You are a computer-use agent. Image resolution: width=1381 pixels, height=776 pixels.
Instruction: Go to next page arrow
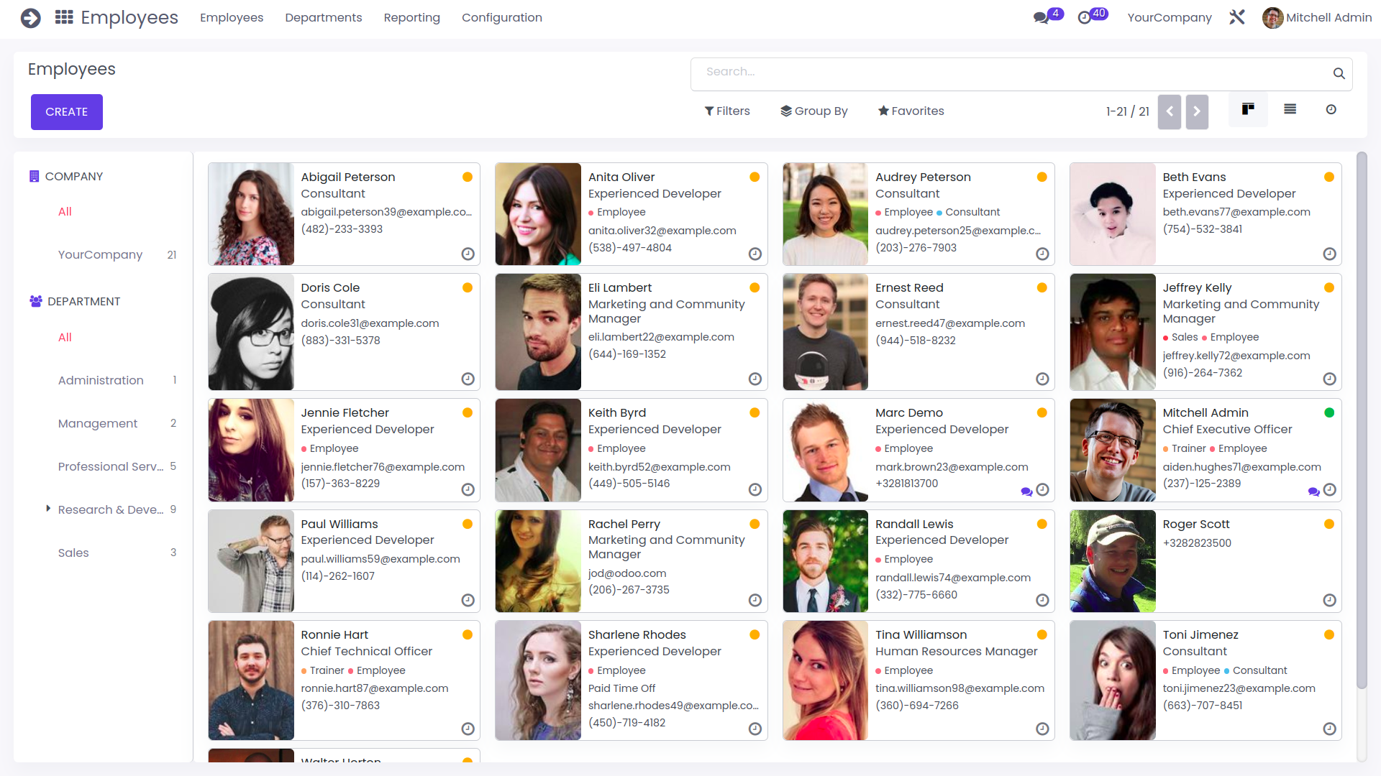[1197, 111]
